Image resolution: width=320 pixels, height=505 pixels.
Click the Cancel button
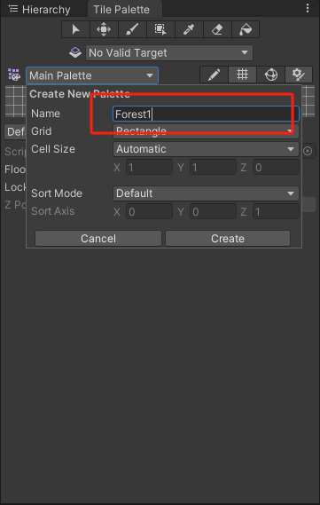click(x=98, y=239)
